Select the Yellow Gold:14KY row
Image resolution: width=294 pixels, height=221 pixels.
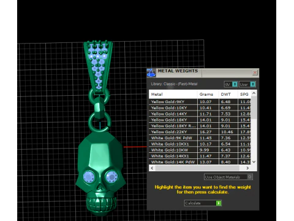click(200, 114)
